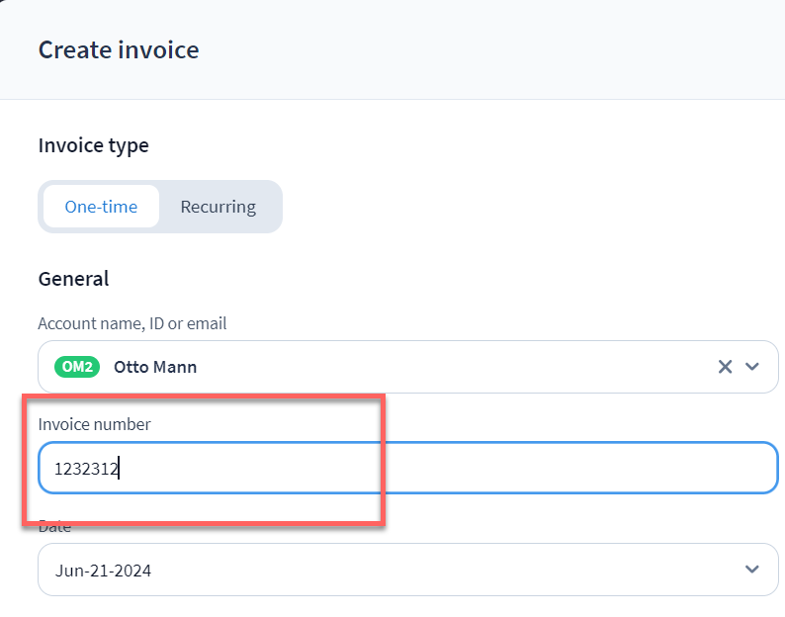785x617 pixels.
Task: Switch to Recurring invoice type
Action: coord(218,207)
